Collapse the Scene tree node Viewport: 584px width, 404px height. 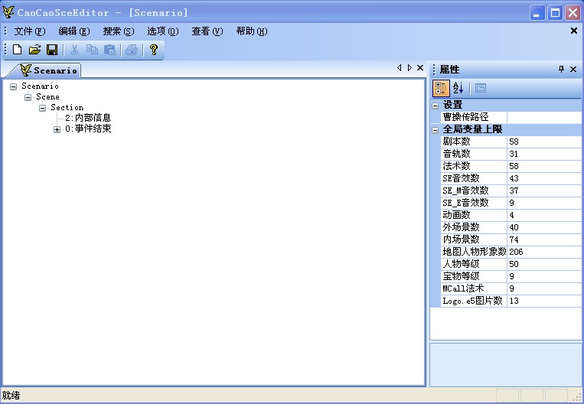click(28, 97)
